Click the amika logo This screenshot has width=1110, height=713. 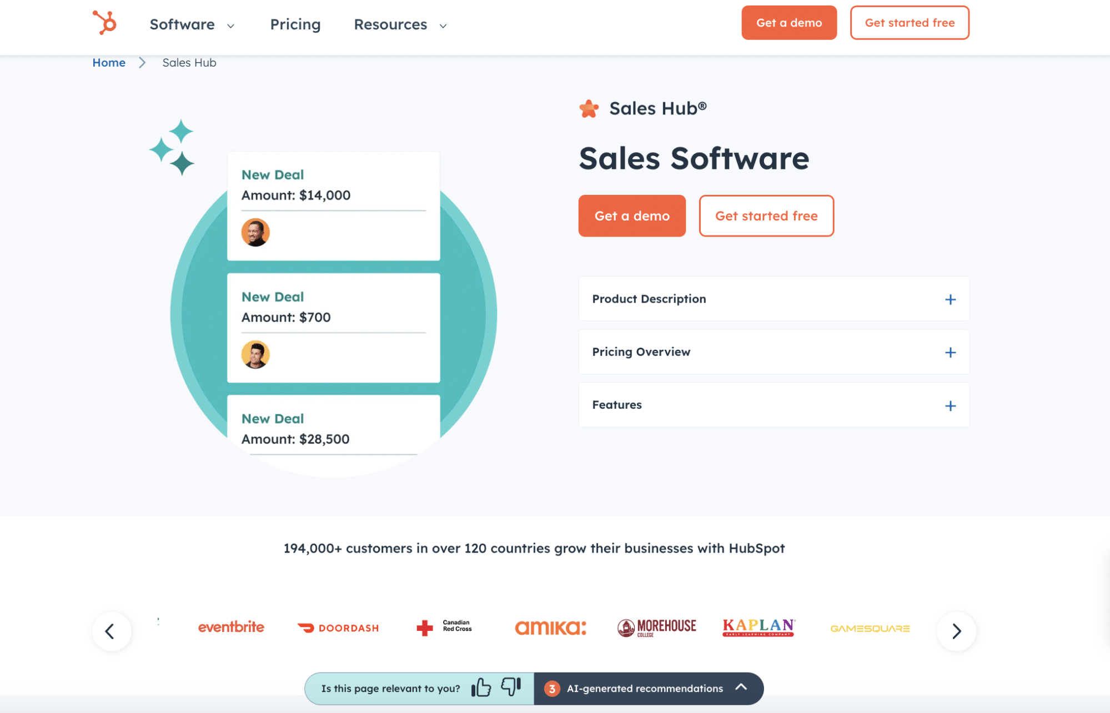click(550, 627)
